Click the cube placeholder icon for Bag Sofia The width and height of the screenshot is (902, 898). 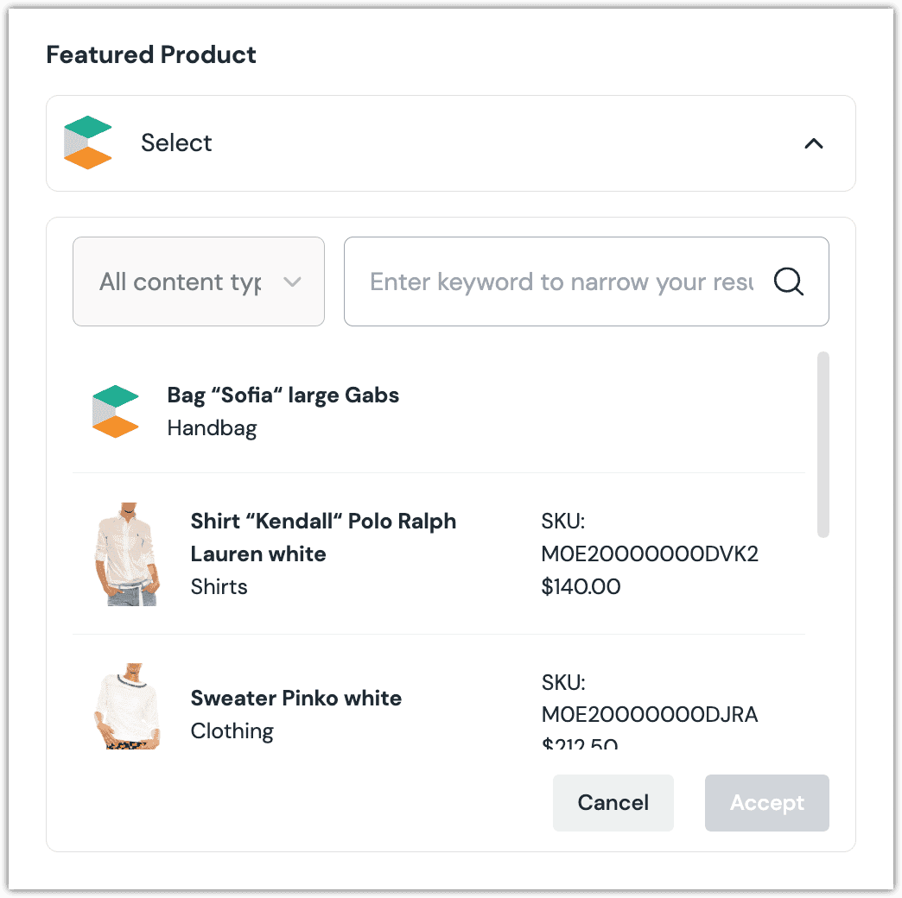[116, 410]
